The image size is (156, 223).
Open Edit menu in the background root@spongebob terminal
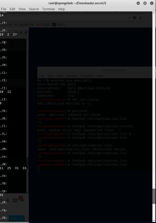(50, 76)
